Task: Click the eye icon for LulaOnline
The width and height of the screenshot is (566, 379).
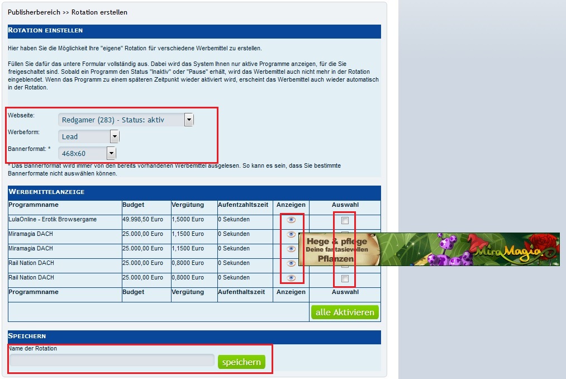Action: tap(291, 220)
